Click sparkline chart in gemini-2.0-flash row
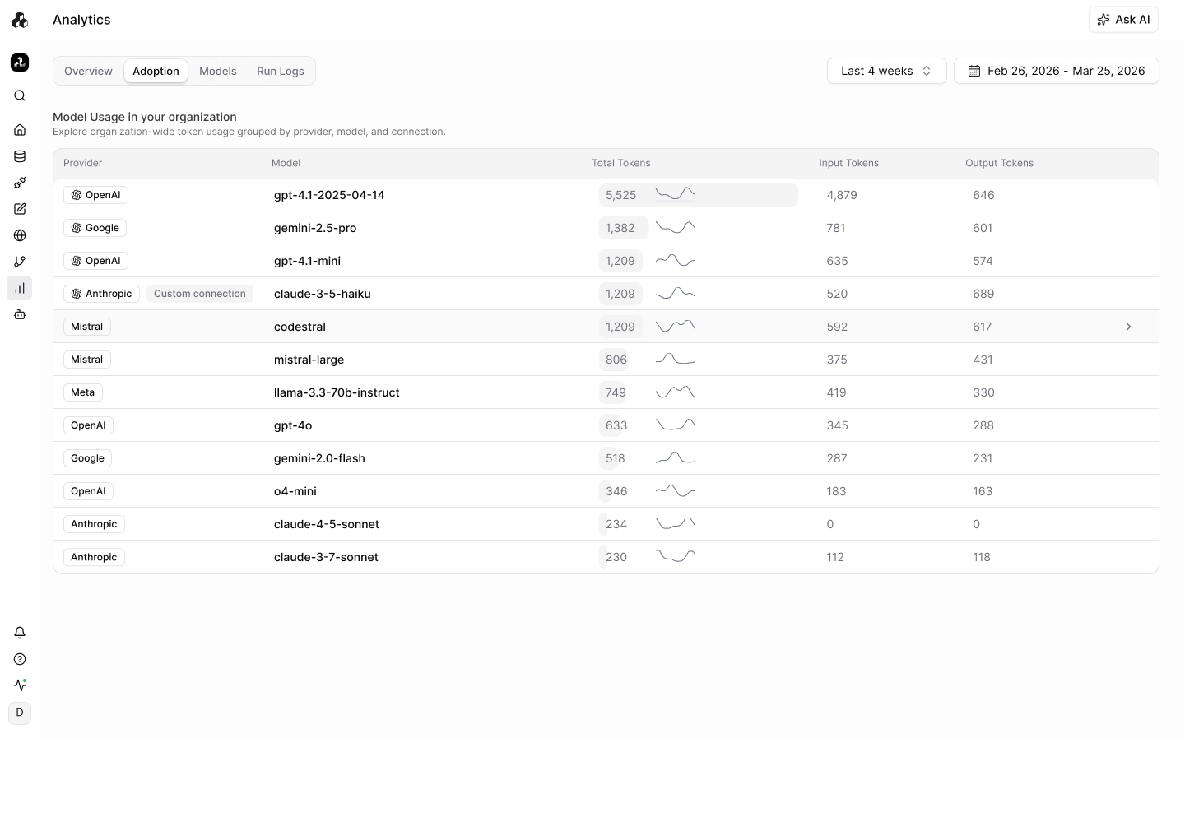This screenshot has height=817, width=1185. coord(676,457)
